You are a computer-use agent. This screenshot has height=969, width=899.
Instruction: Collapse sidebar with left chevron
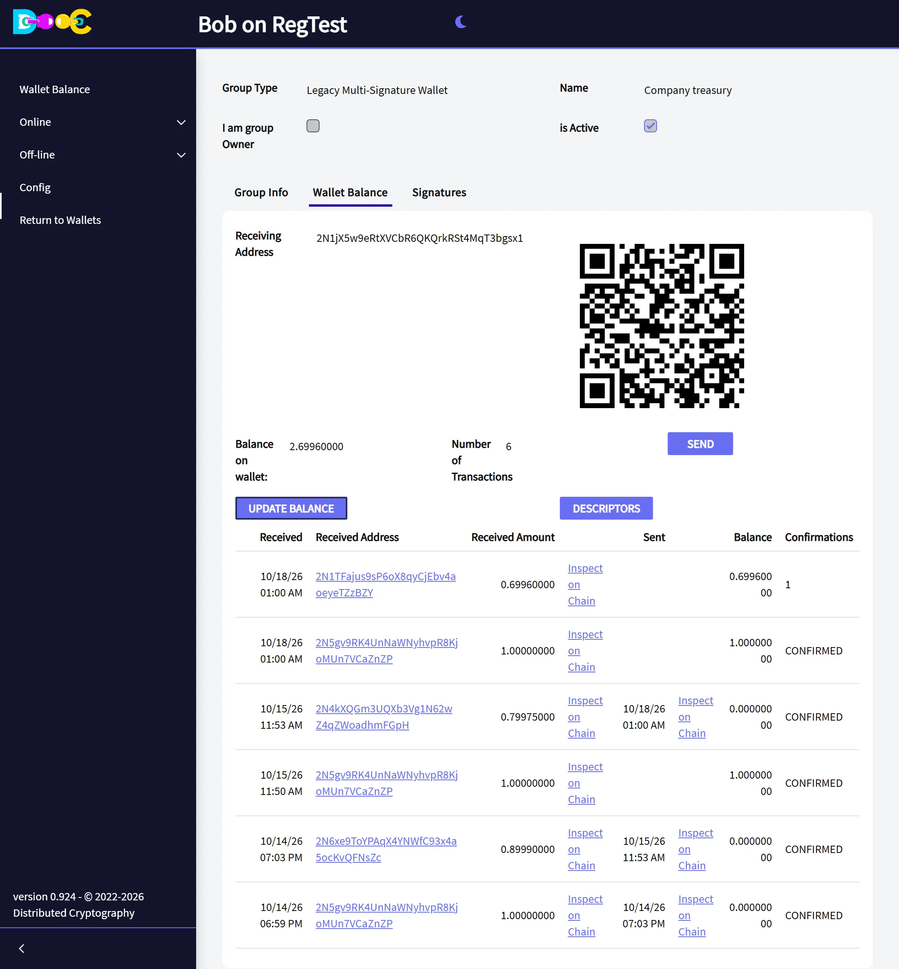(x=21, y=949)
